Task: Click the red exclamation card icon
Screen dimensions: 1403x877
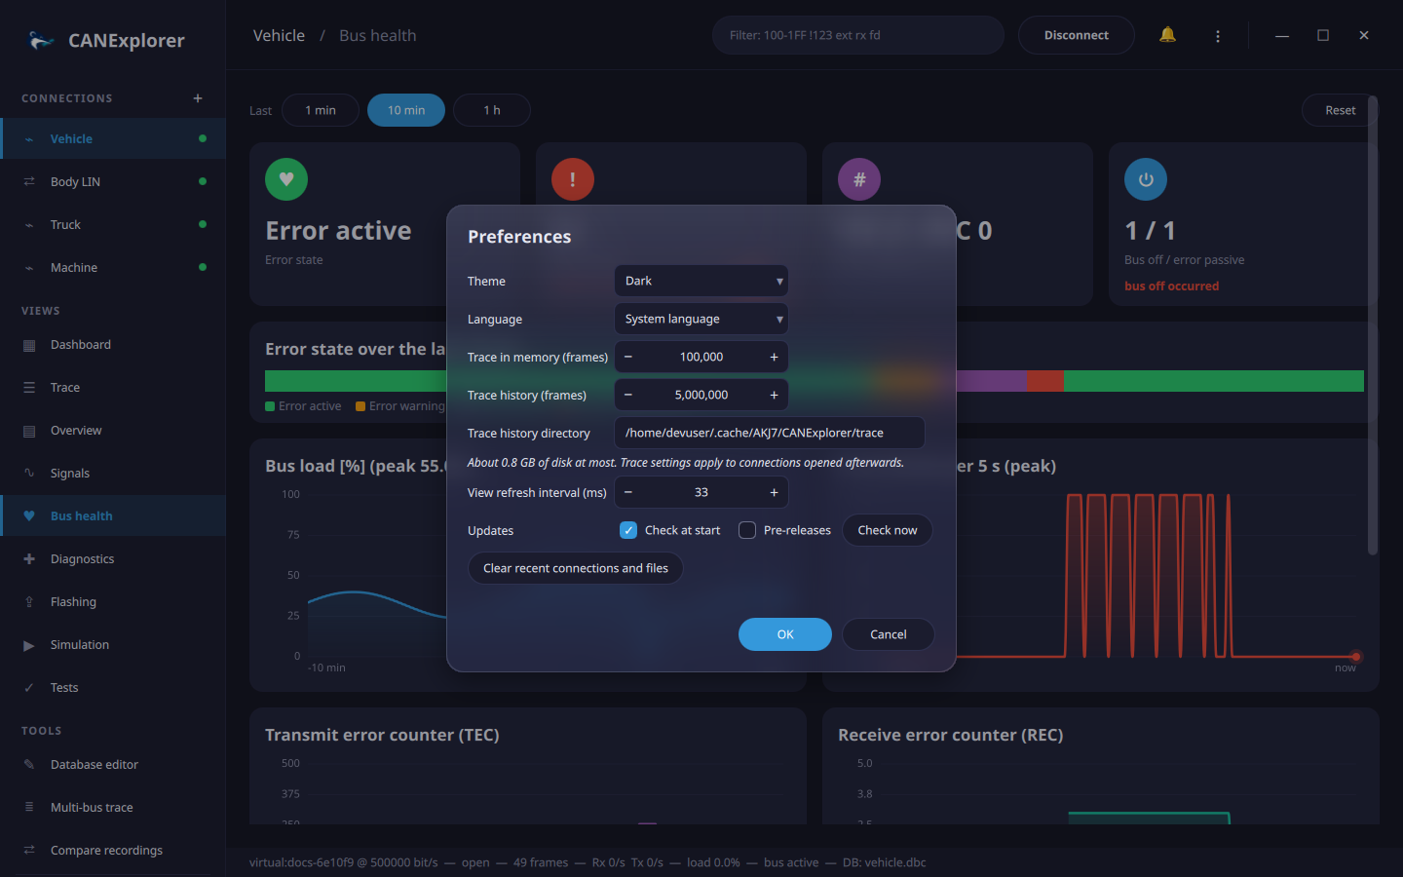Action: tap(573, 179)
